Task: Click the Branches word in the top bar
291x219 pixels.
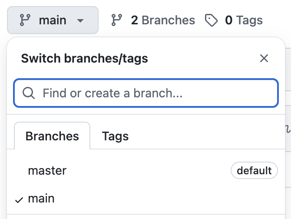Action: click(x=168, y=20)
